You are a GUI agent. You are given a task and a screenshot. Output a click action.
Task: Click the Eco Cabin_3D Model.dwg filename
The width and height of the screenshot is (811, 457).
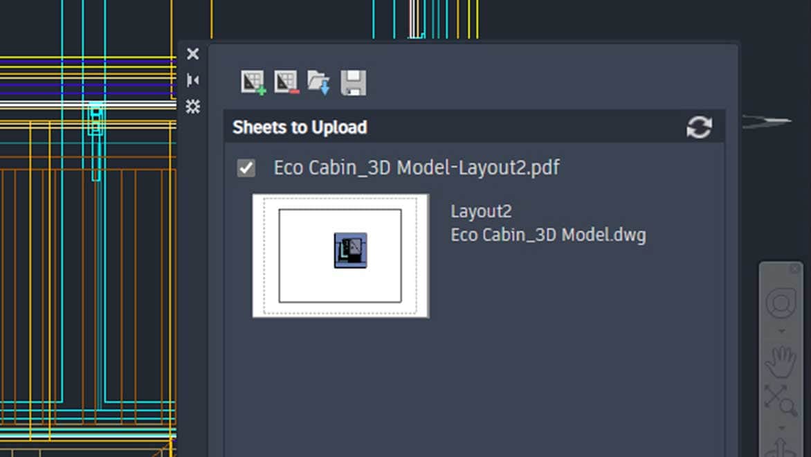pyautogui.click(x=547, y=235)
